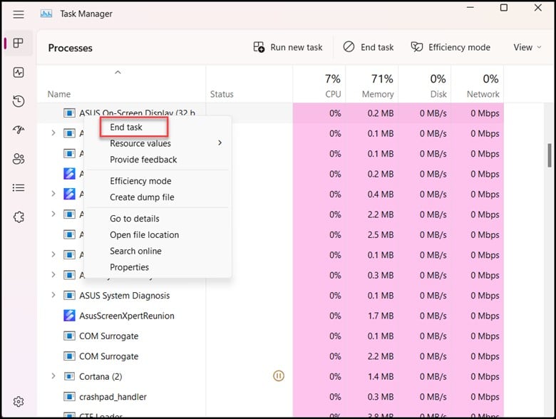Select the AsusScreenXpertReunion process row
Image resolution: width=556 pixels, height=419 pixels.
270,316
